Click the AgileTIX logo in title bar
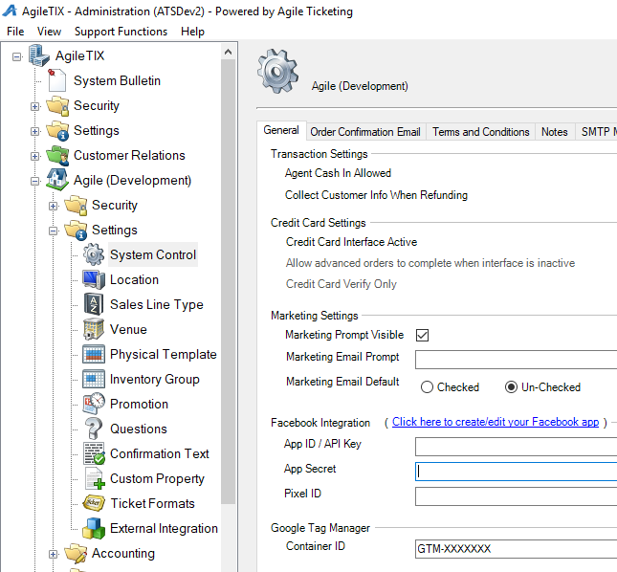 click(x=10, y=11)
